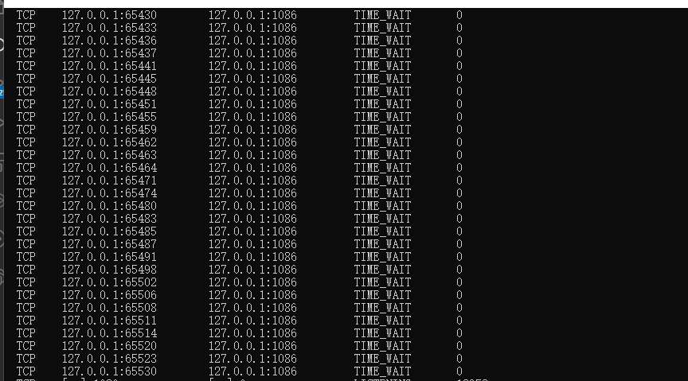Click local address 127.0.0.1:65498

[109, 269]
